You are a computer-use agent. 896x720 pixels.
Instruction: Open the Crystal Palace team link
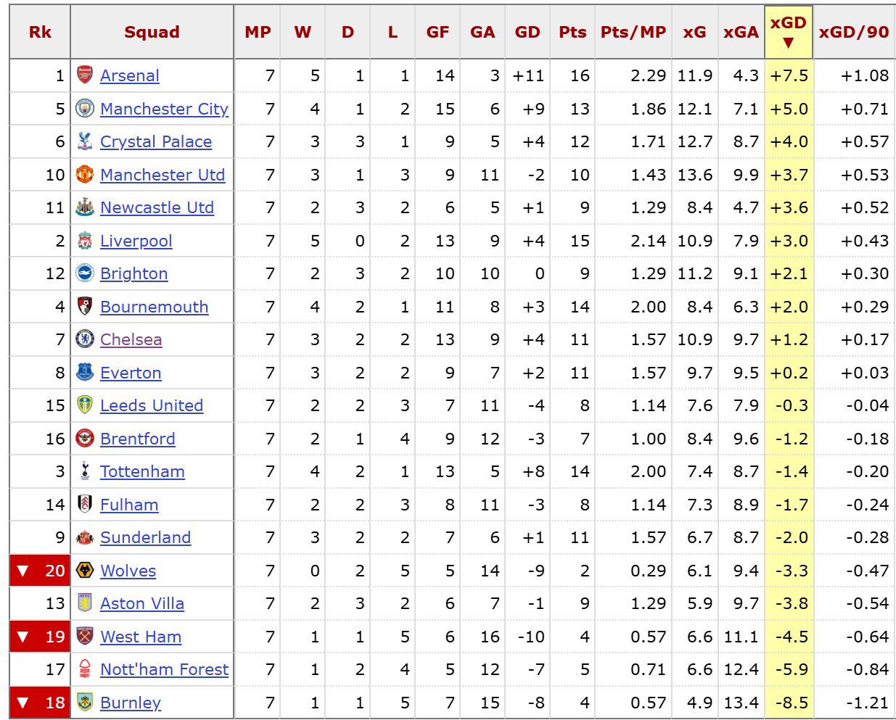pyautogui.click(x=155, y=142)
